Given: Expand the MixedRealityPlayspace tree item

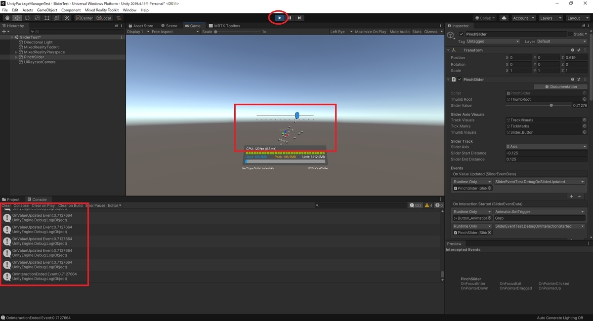Looking at the screenshot, I should 16,52.
